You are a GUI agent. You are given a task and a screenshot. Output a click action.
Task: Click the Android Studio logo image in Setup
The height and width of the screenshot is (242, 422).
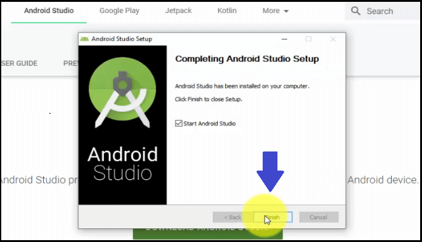pos(122,92)
